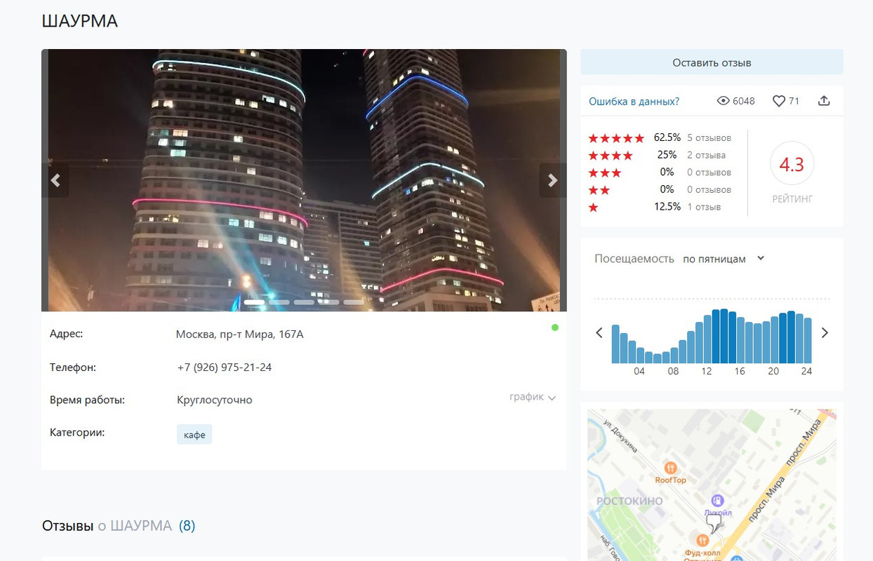
Task: Click the reviews count (8)
Action: pos(187,525)
